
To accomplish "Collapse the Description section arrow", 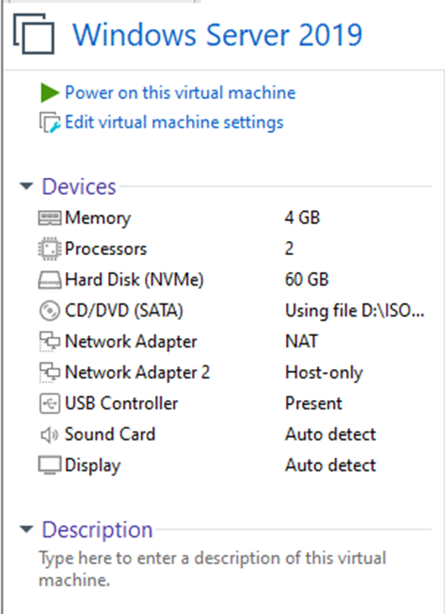I will pos(26,530).
